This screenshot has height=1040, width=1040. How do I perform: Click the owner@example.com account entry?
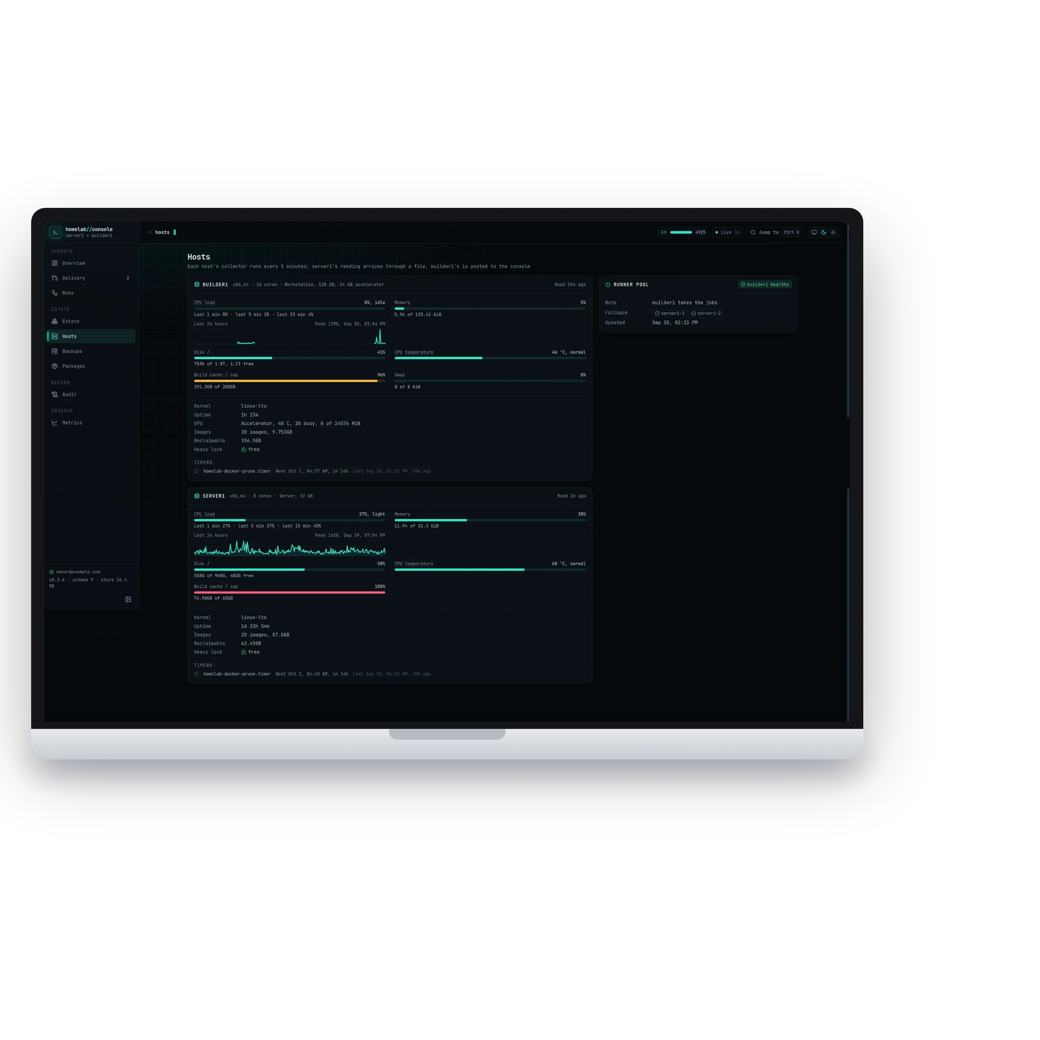[x=75, y=572]
